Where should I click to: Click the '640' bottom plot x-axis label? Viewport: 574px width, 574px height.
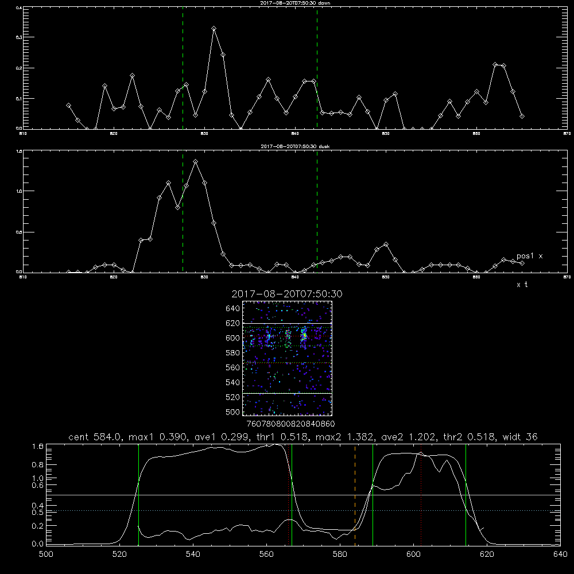(560, 554)
